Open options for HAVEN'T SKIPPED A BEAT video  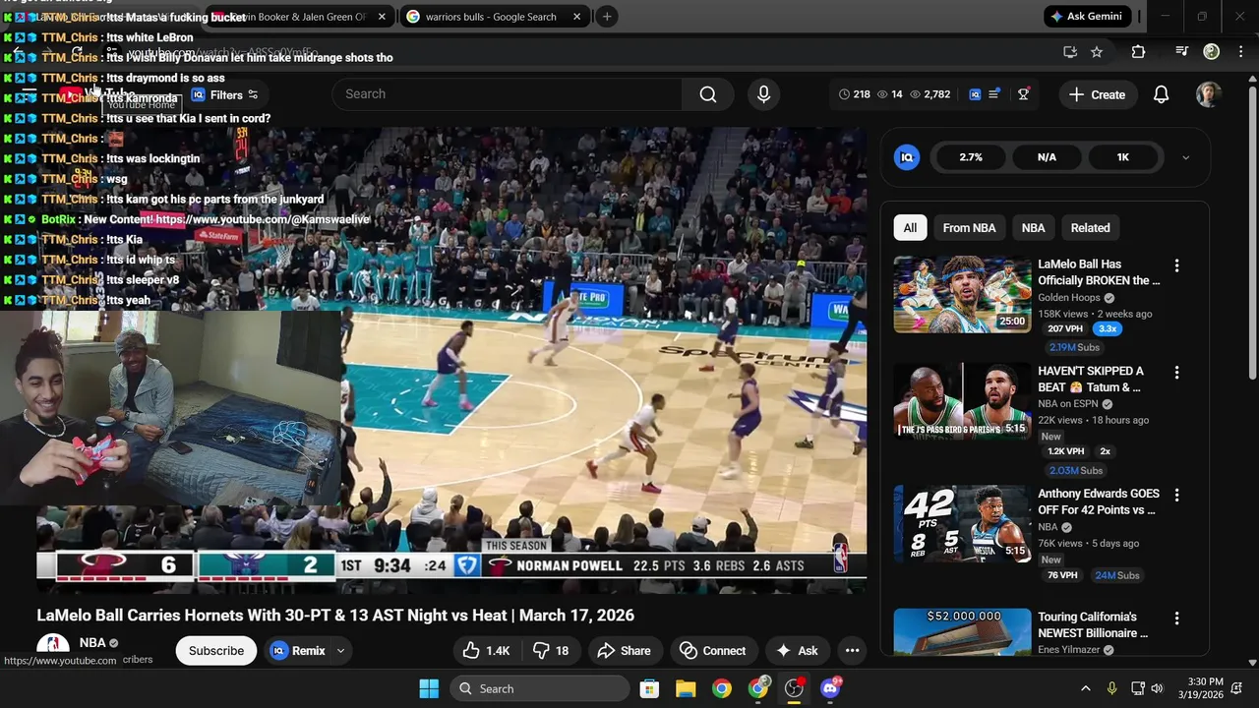1176,373
